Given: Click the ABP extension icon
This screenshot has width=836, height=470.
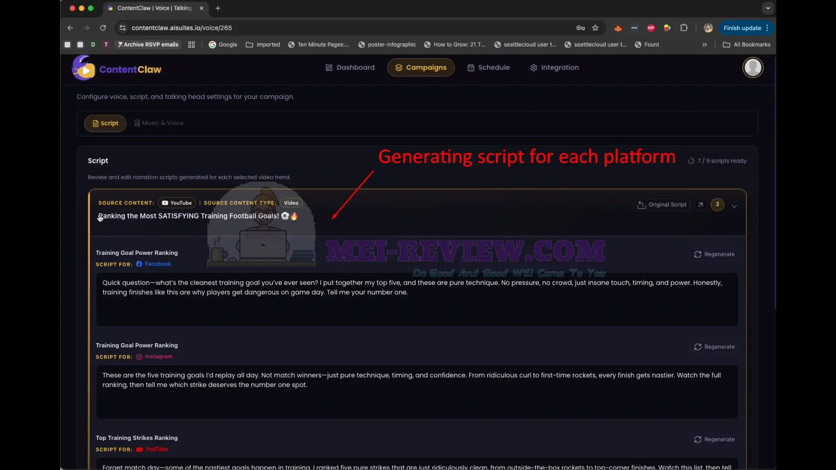Looking at the screenshot, I should tap(651, 28).
